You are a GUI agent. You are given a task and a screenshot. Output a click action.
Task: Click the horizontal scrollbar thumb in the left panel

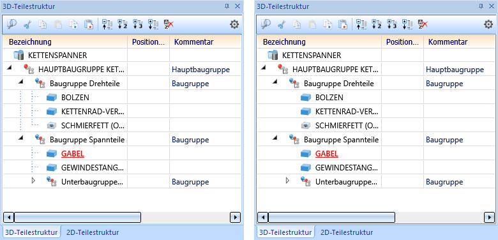77,218
